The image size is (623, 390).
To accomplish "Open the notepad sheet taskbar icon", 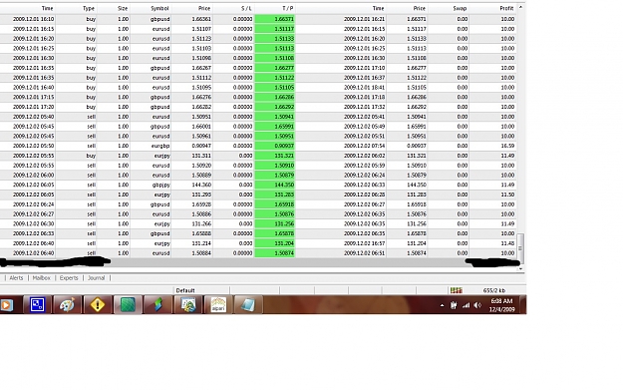I will coord(248,305).
